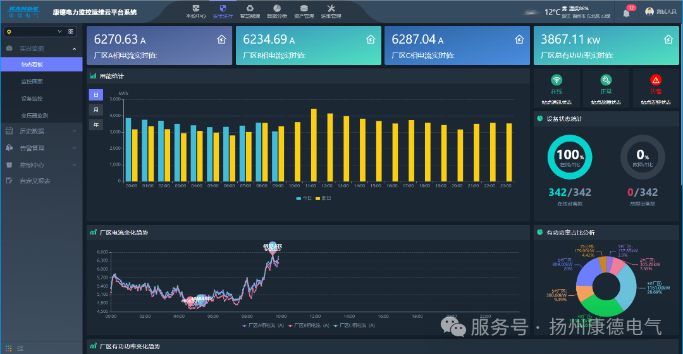The width and height of the screenshot is (683, 354).
Task: Click the notification bell icon
Action: click(626, 13)
